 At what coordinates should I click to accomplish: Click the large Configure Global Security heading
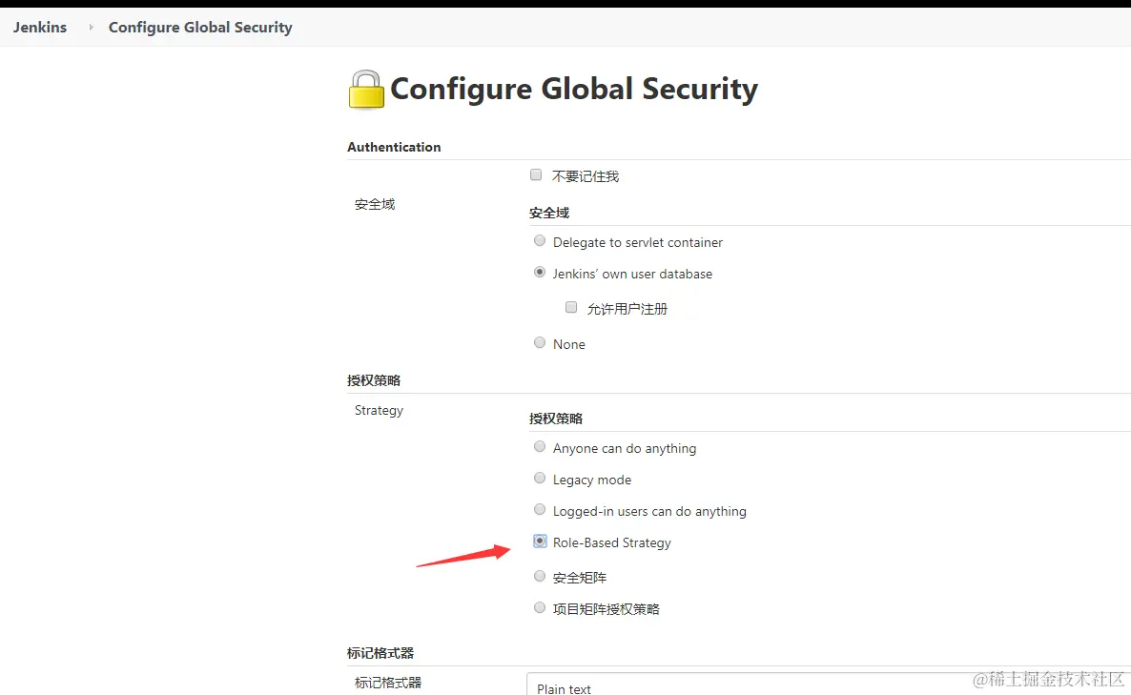point(574,89)
